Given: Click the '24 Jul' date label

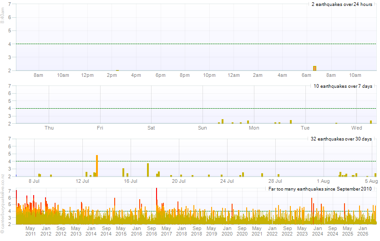Looking at the screenshot, I should tap(227, 181).
